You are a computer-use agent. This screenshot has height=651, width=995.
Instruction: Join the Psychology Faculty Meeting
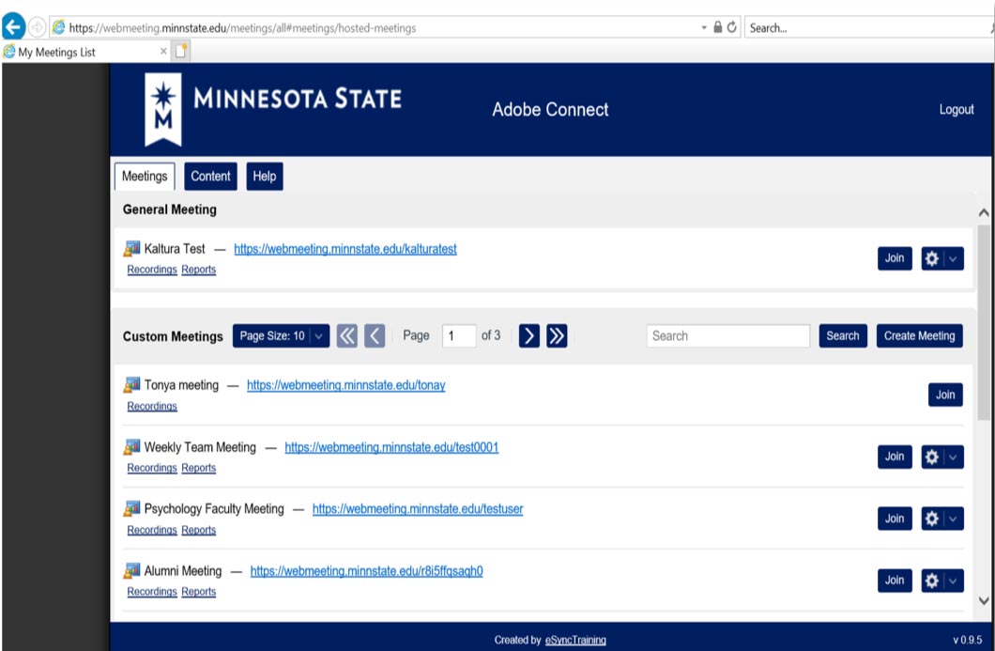pyautogui.click(x=895, y=519)
